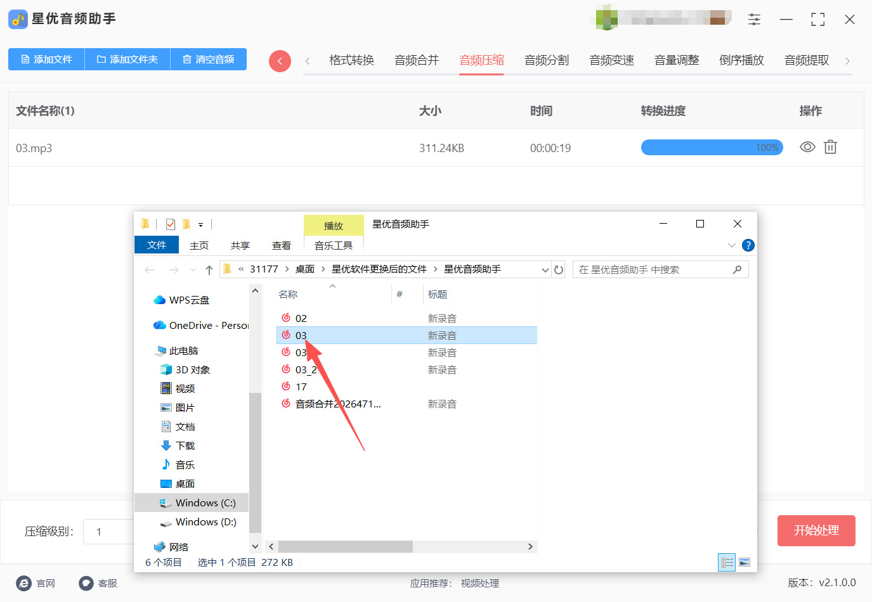Viewport: 872px width, 602px height.
Task: Open the 音乐工具 ribbon tab
Action: pos(334,245)
